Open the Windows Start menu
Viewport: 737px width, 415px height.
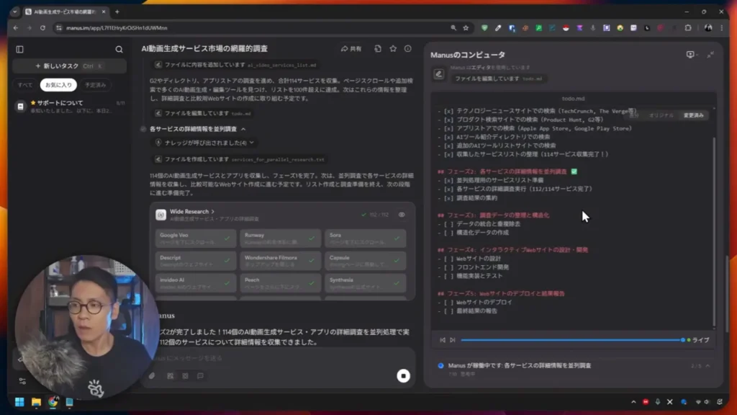pyautogui.click(x=19, y=402)
